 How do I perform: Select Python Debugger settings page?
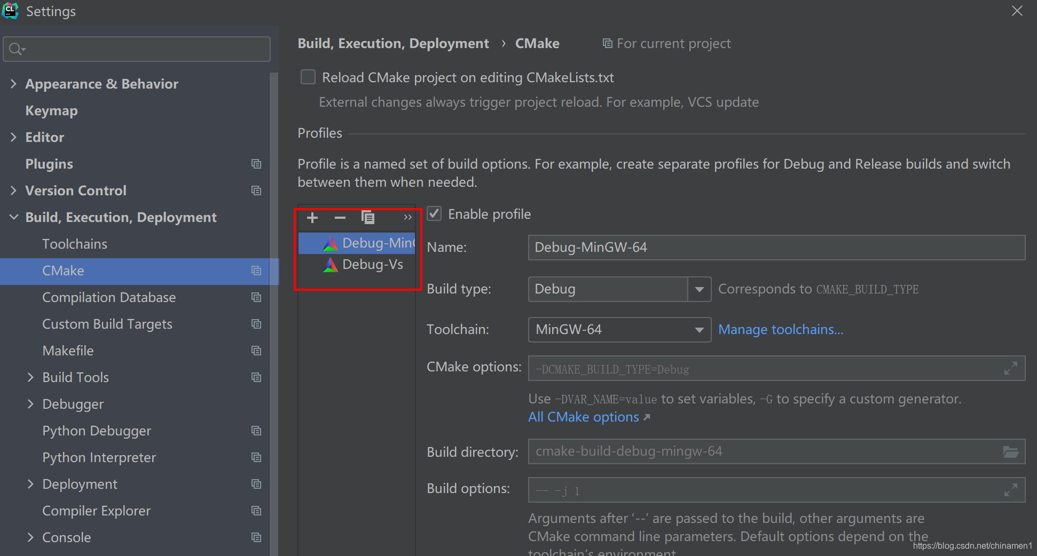point(97,431)
